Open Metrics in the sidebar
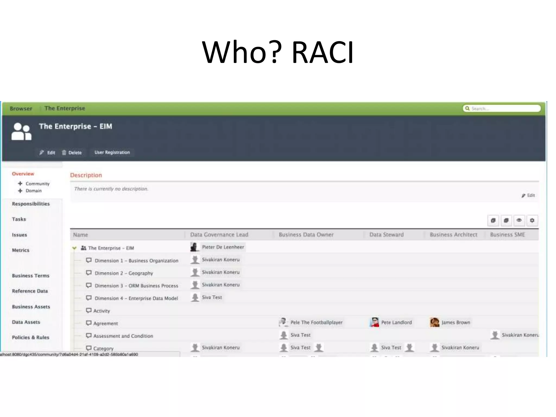Screen dimensions: 556x417 click(x=21, y=250)
